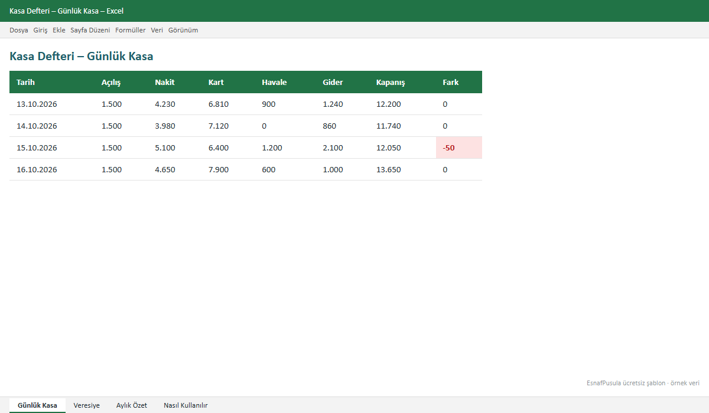Open the Giriş menu

(40, 30)
